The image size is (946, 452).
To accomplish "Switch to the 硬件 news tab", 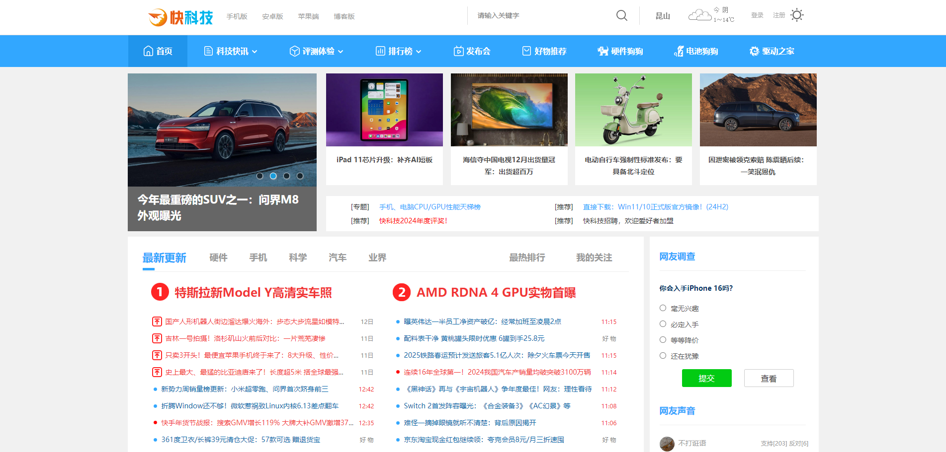I will point(218,258).
